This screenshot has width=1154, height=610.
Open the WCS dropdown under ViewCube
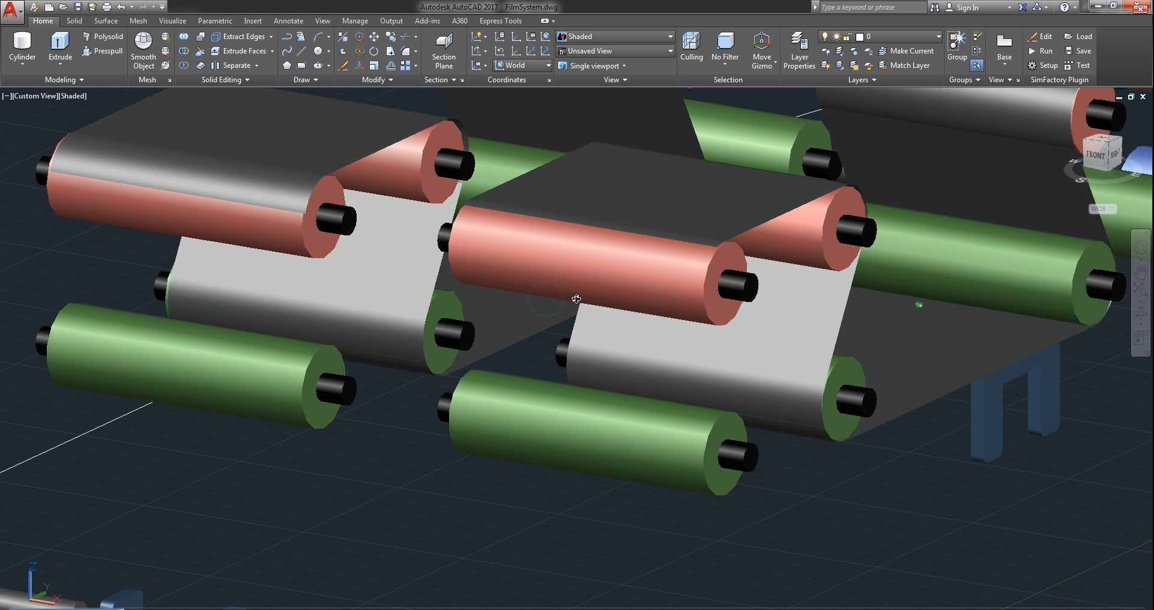(1102, 209)
